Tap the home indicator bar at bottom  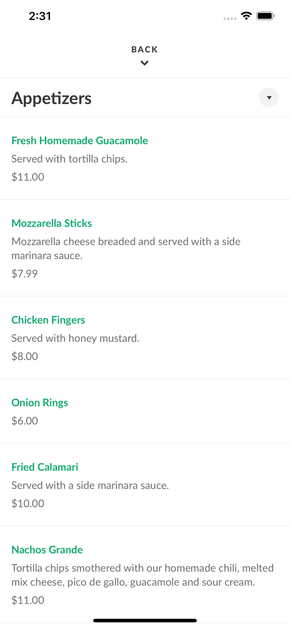pyautogui.click(x=145, y=620)
